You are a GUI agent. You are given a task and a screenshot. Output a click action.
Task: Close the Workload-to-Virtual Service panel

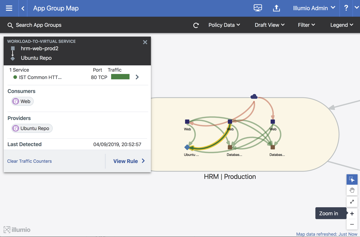point(145,42)
